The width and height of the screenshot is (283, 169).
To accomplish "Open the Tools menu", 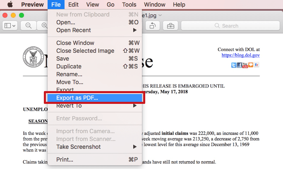I will click(129, 4).
